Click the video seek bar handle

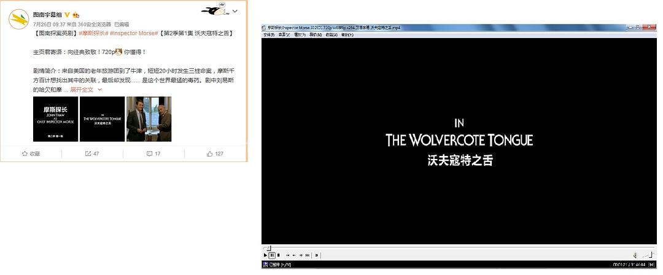267,247
